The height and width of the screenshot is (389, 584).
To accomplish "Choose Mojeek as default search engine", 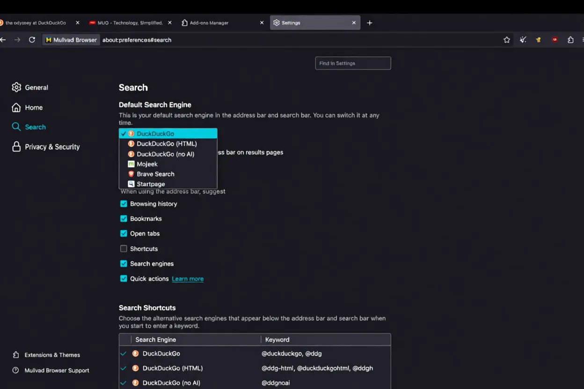I will (x=168, y=164).
